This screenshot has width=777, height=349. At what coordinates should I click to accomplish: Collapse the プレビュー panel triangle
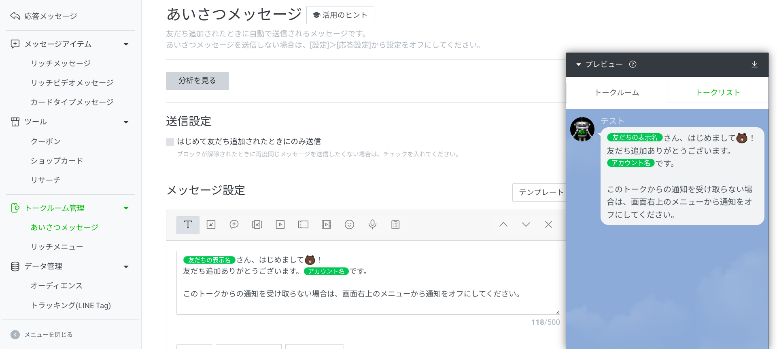point(579,64)
